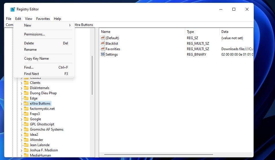Click the Google folder icon

click(x=26, y=119)
